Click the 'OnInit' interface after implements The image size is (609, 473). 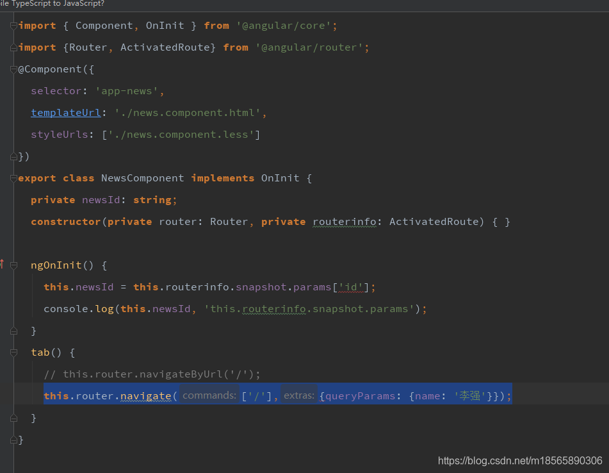[x=280, y=178]
